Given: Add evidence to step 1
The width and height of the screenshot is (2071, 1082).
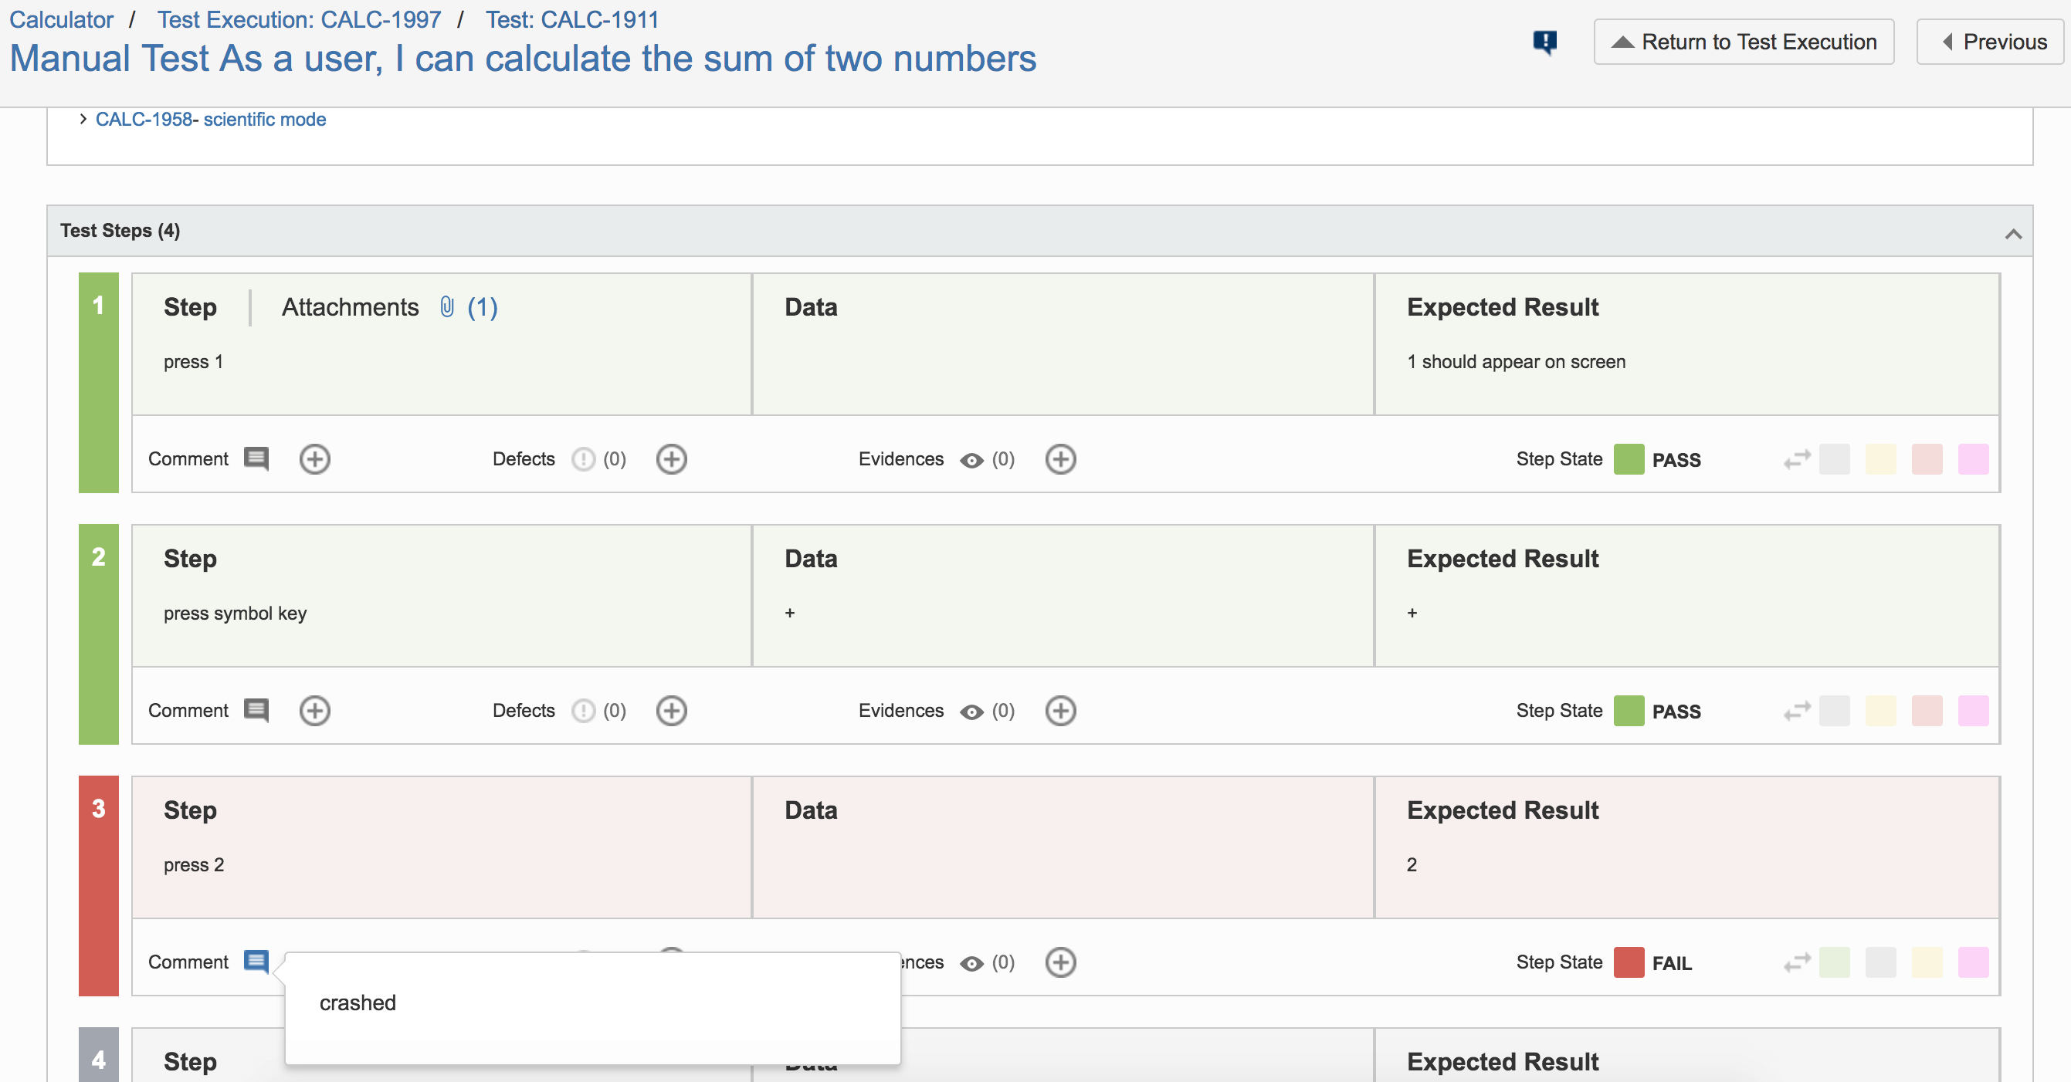Looking at the screenshot, I should (1060, 459).
